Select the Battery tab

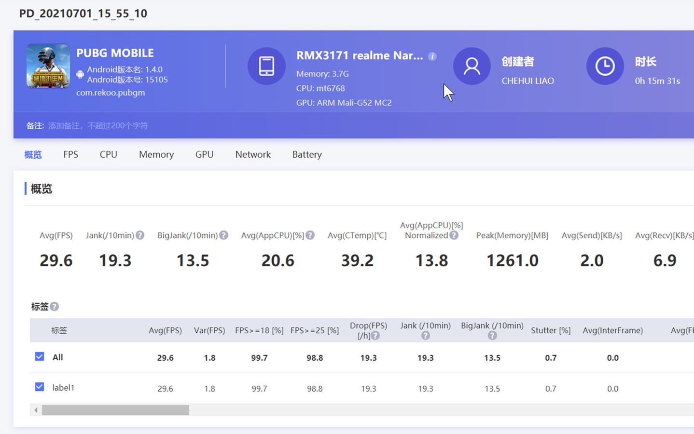(306, 155)
